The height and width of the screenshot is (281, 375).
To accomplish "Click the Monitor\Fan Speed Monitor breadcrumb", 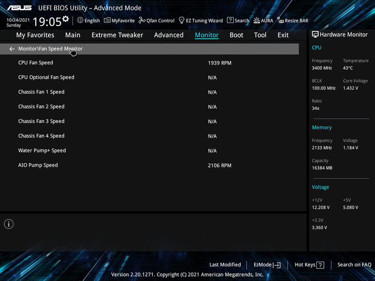I will (x=50, y=49).
